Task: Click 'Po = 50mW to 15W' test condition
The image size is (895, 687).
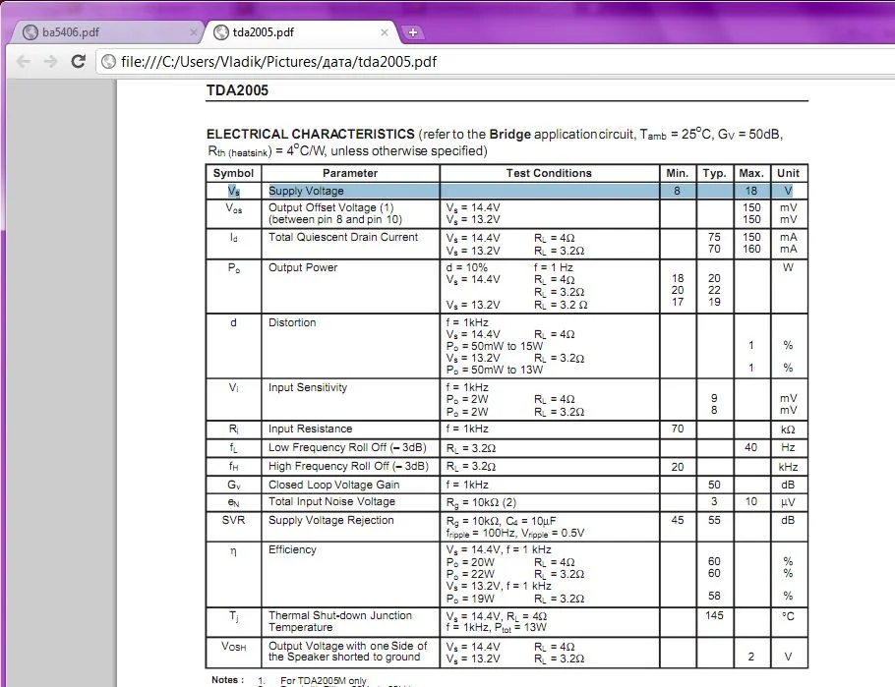Action: (x=495, y=346)
